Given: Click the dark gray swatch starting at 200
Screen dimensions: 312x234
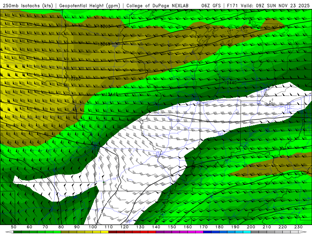Looking at the screenshot, I should pyautogui.click(x=255, y=232).
